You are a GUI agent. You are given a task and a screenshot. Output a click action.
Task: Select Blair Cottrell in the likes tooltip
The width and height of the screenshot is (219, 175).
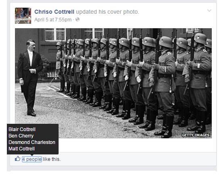22,129
